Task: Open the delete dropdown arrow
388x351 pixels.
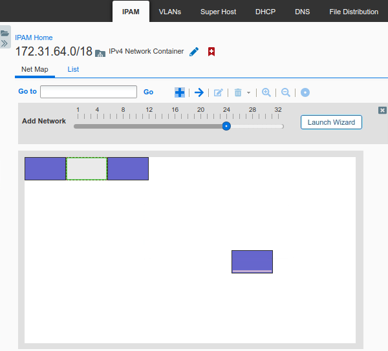Action: point(248,93)
